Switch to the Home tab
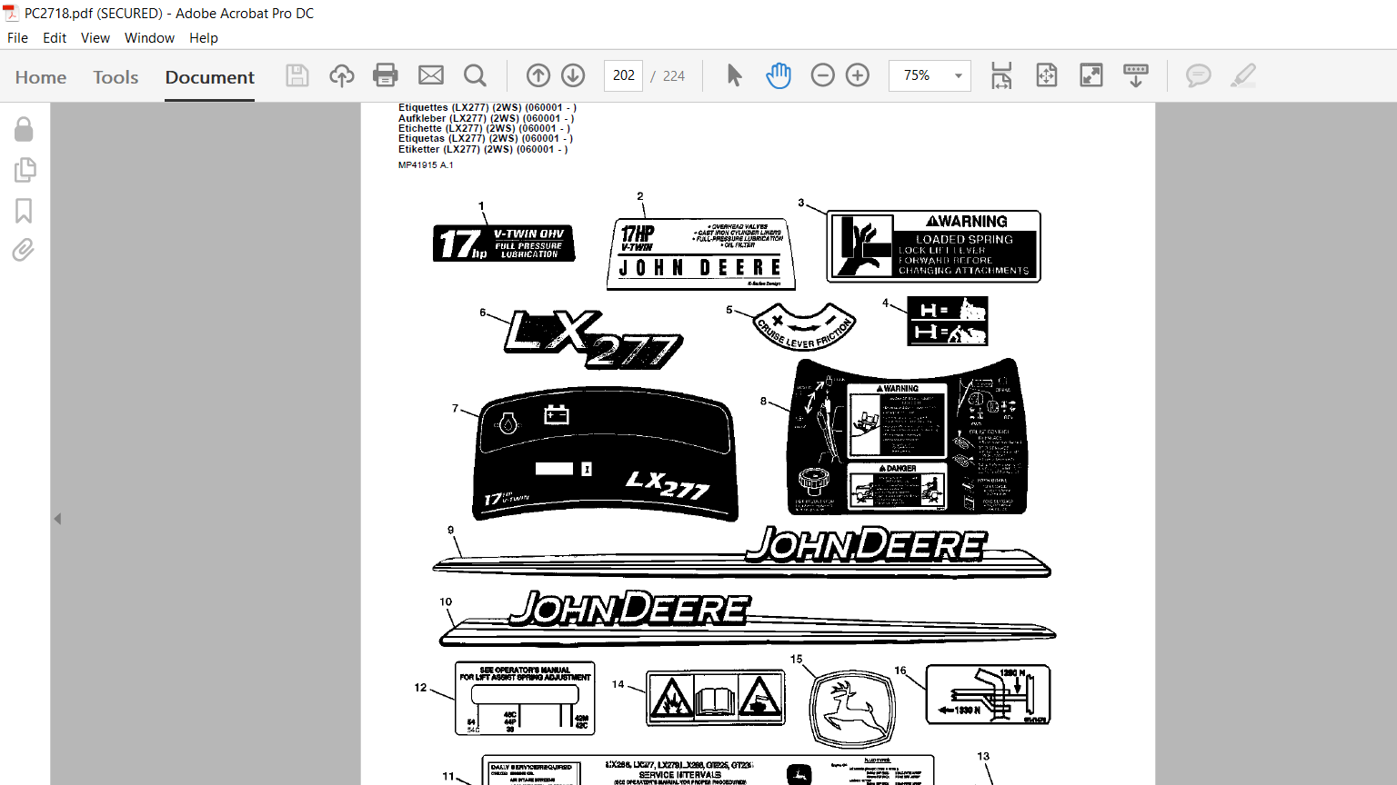The image size is (1397, 785). click(41, 77)
